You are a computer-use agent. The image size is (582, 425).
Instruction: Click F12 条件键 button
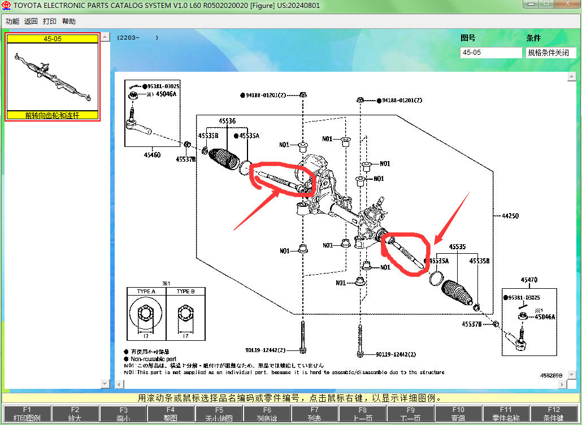tap(554, 414)
